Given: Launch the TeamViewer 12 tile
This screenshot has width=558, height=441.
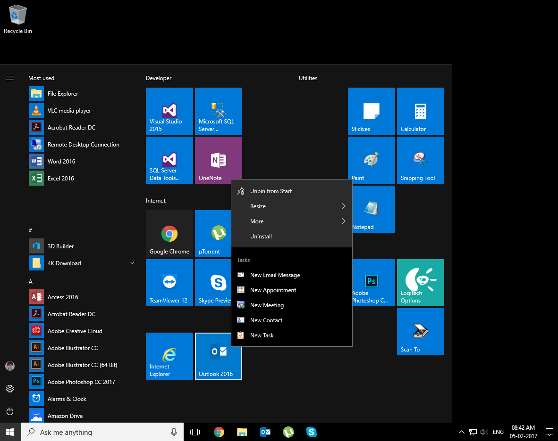Looking at the screenshot, I should point(169,283).
